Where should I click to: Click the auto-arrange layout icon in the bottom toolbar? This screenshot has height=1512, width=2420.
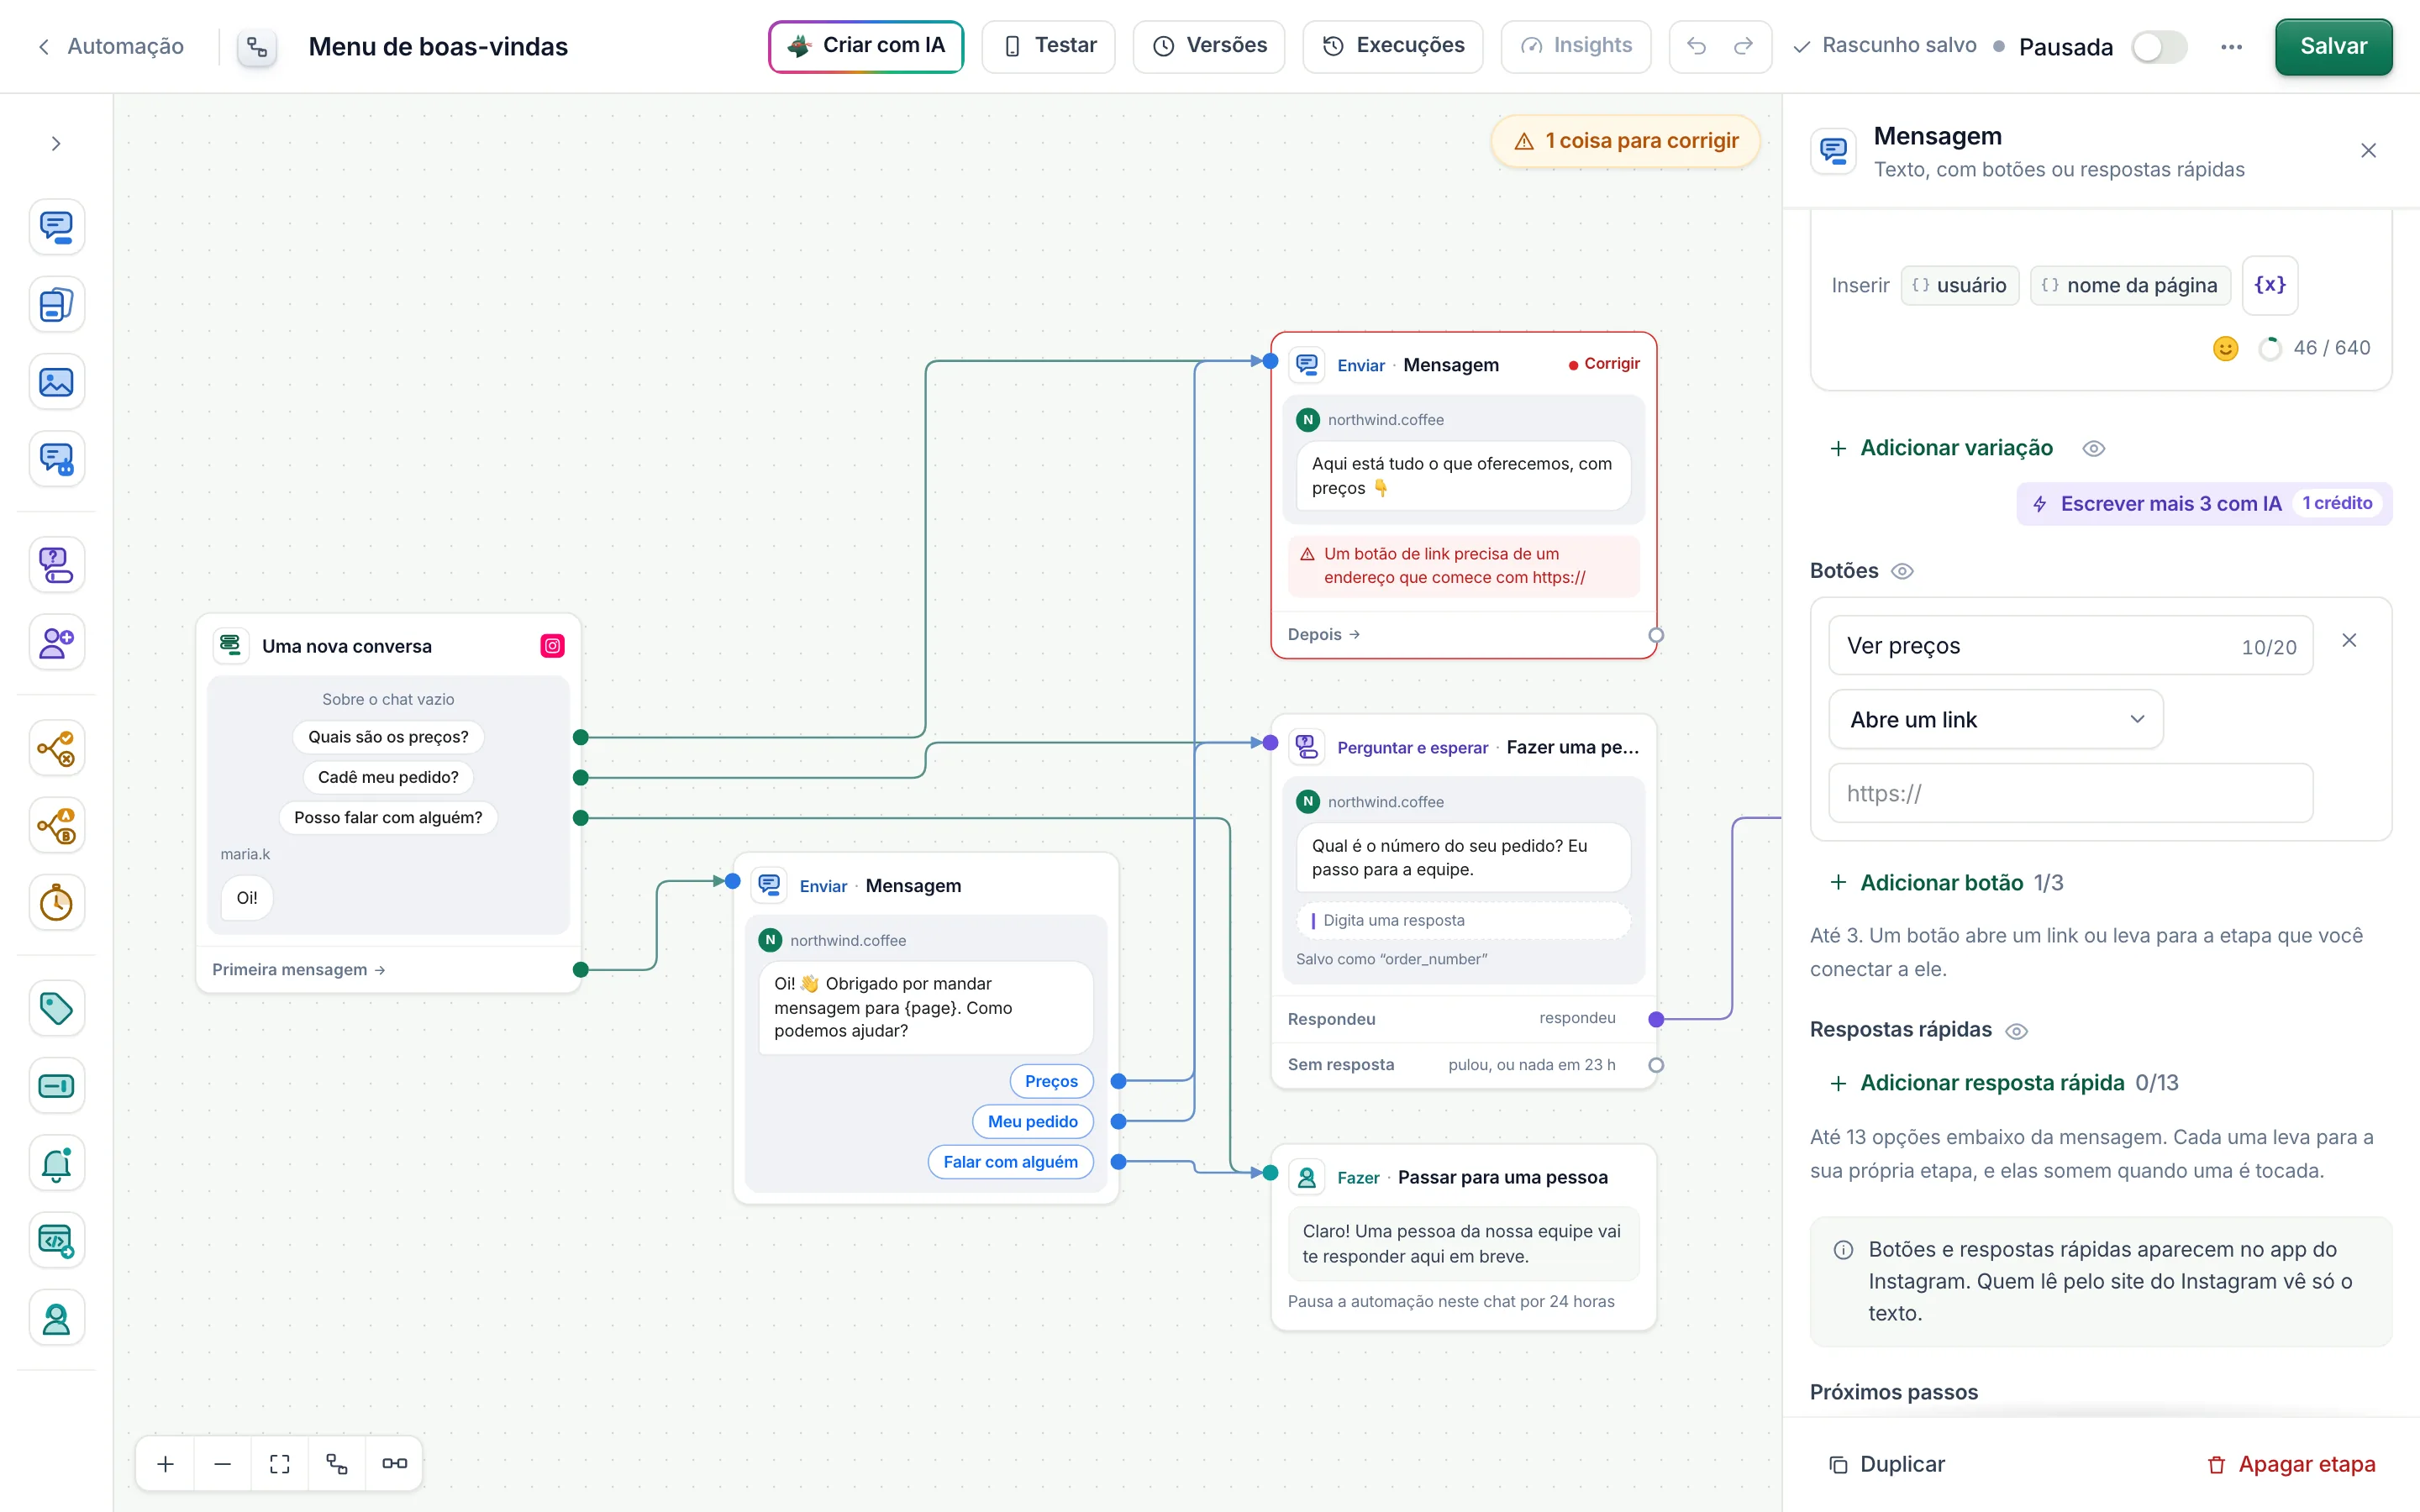click(337, 1463)
